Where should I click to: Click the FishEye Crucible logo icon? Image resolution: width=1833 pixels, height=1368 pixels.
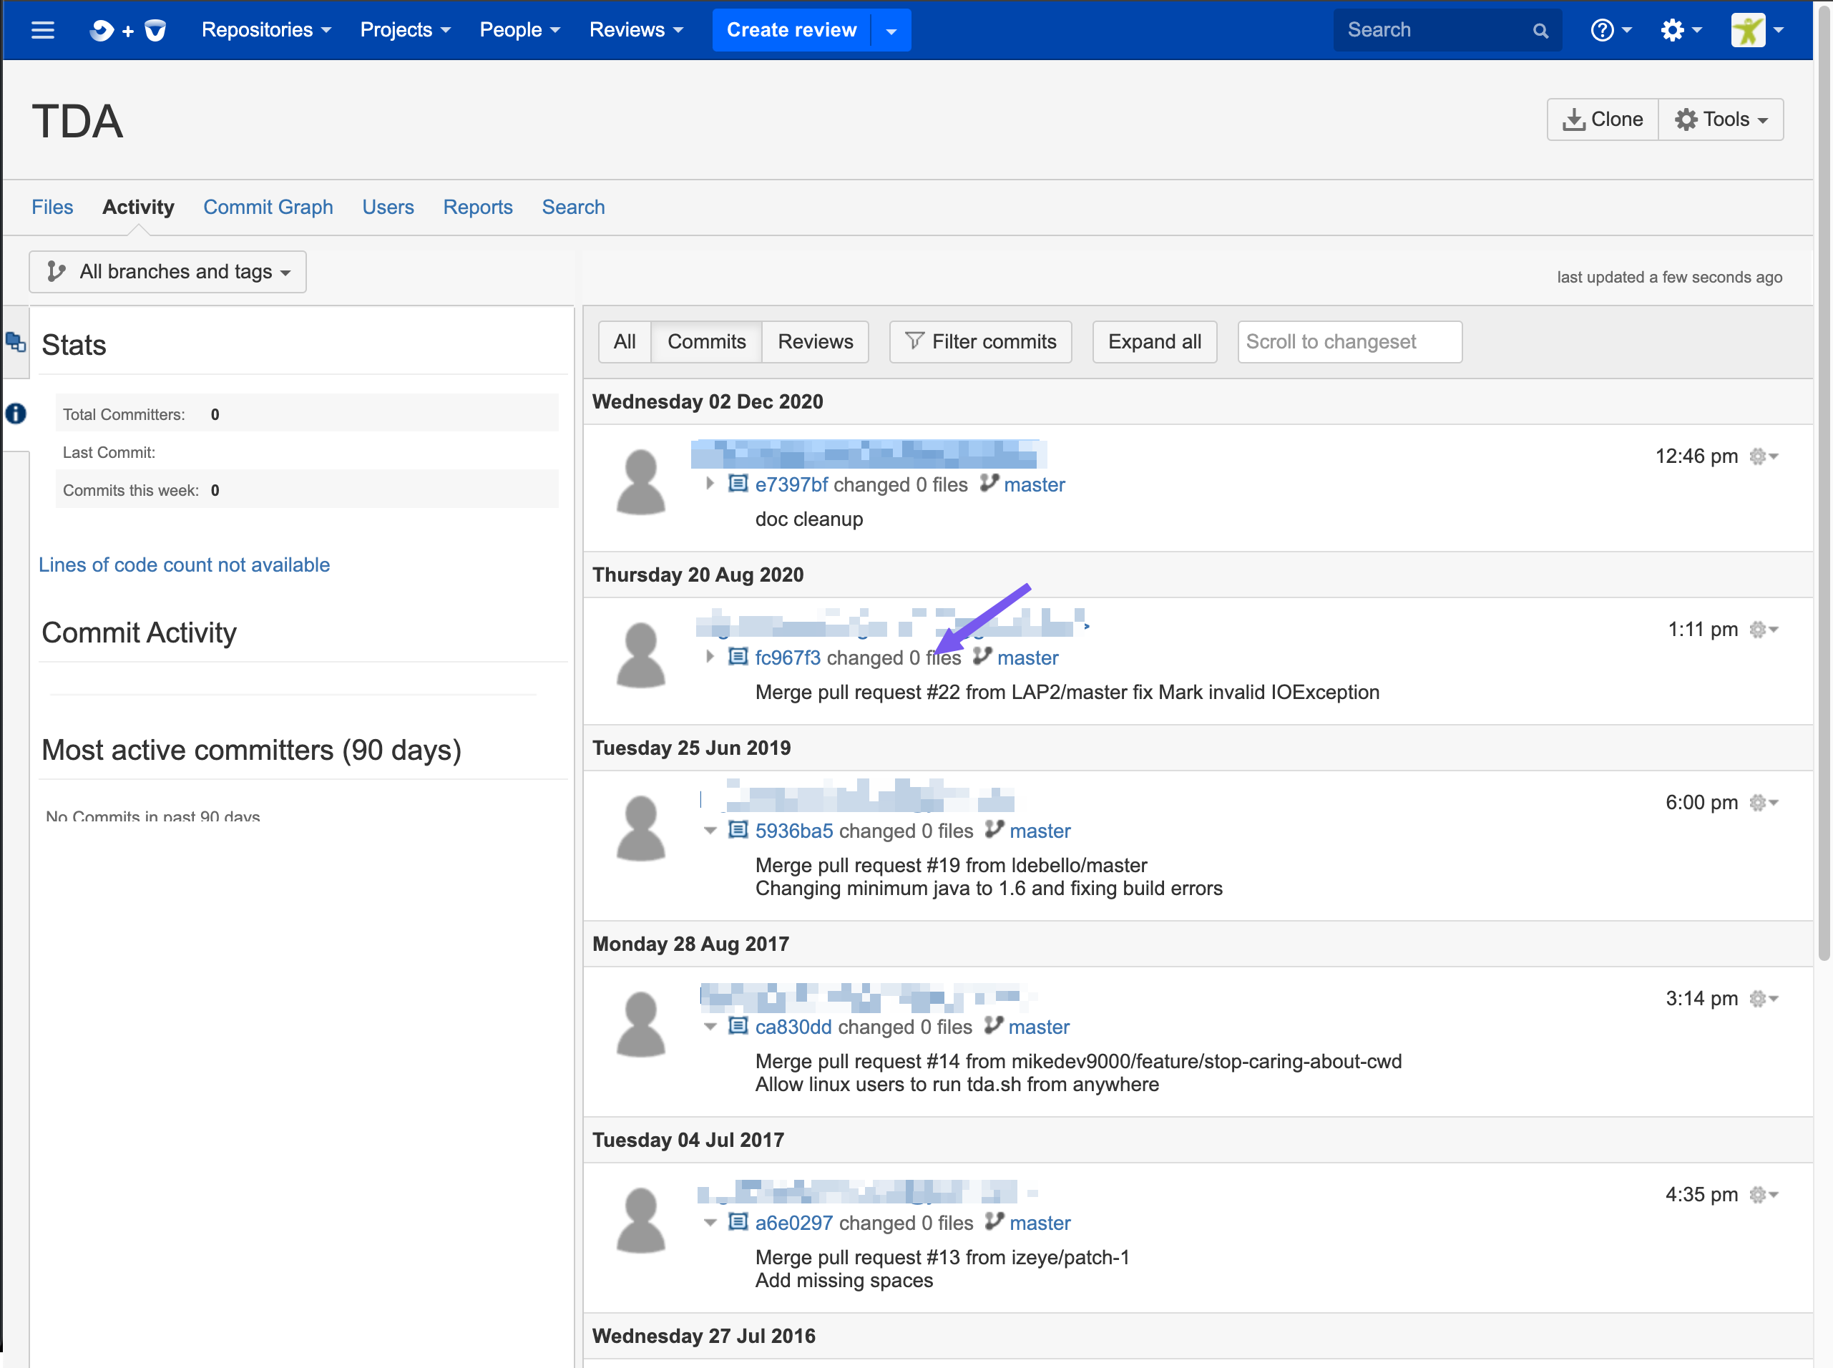click(x=128, y=31)
